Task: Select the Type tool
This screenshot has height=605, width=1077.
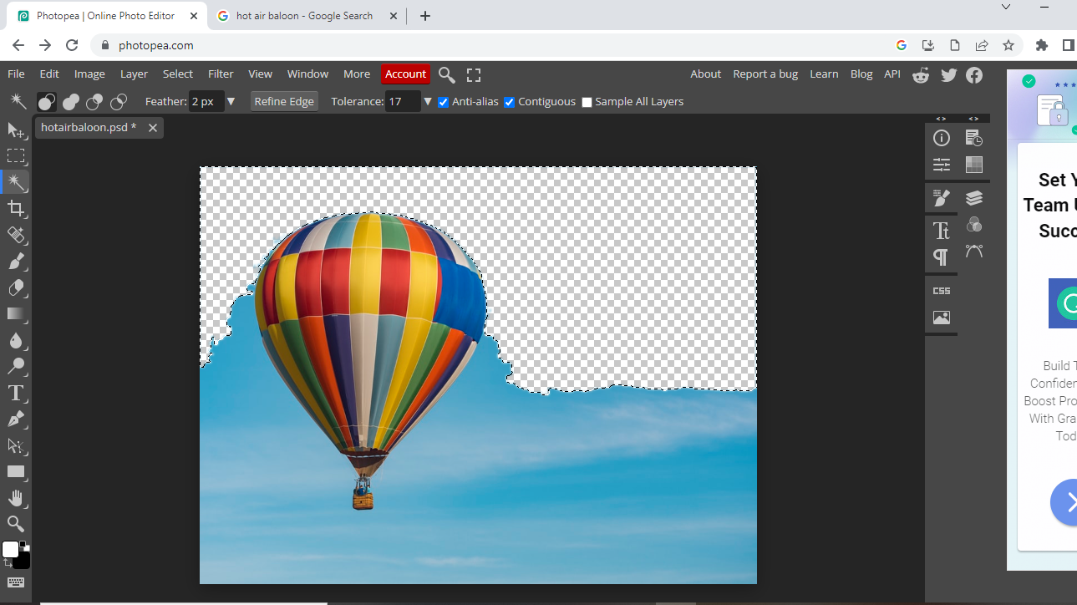Action: point(16,393)
